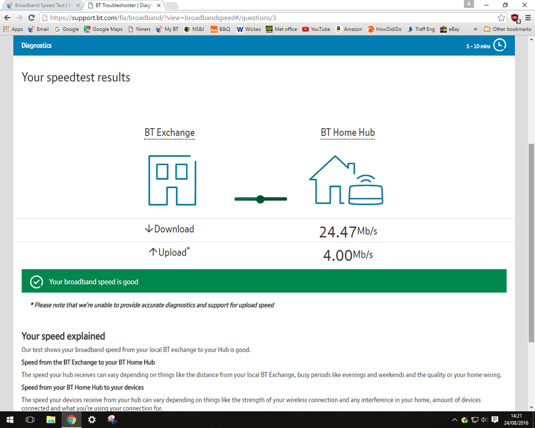Open File Explorer from the taskbar

51,420
